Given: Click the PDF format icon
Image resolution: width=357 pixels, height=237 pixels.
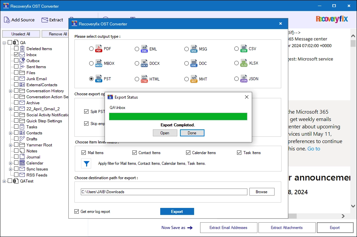Looking at the screenshot, I should click(99, 48).
